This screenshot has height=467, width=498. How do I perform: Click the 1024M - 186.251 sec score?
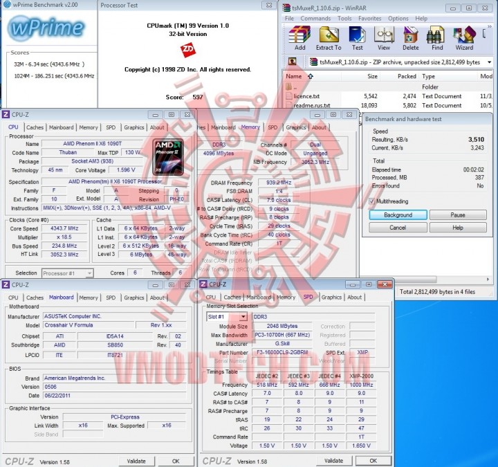pos(54,76)
